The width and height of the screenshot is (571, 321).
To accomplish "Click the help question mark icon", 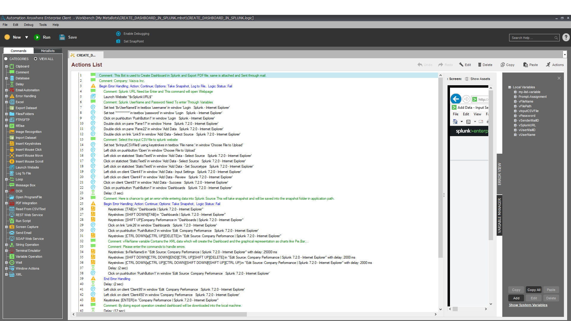I will click(566, 37).
